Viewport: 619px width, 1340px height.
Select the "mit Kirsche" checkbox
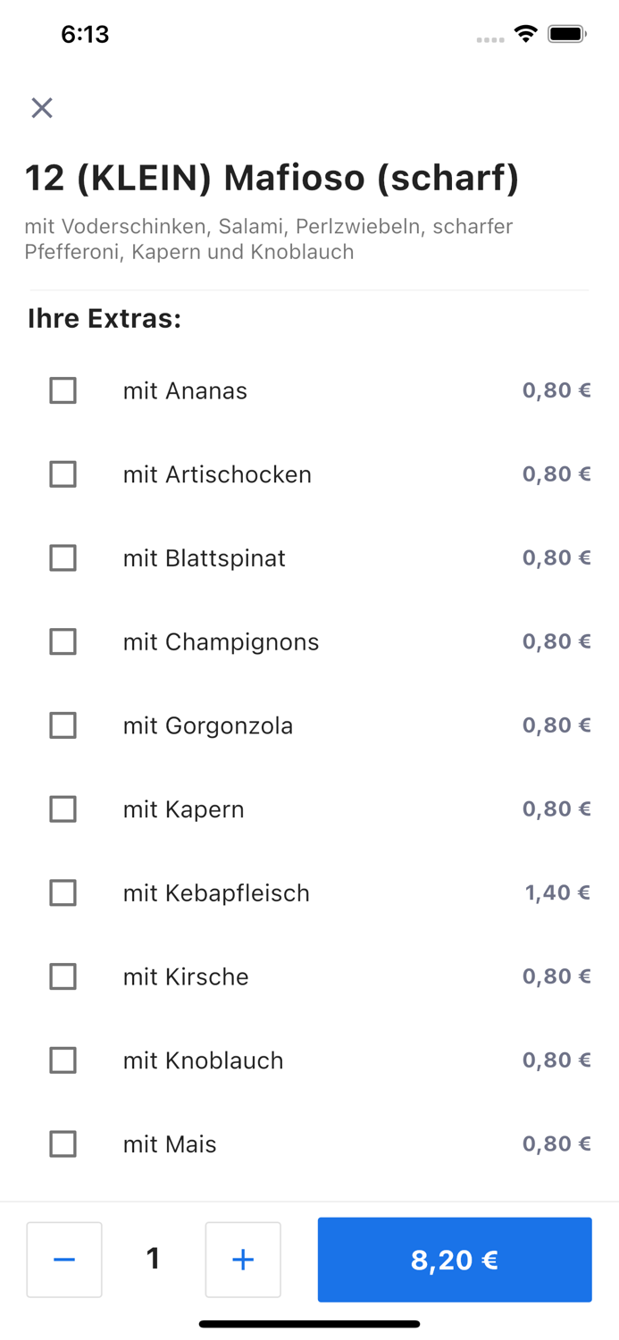coord(63,976)
